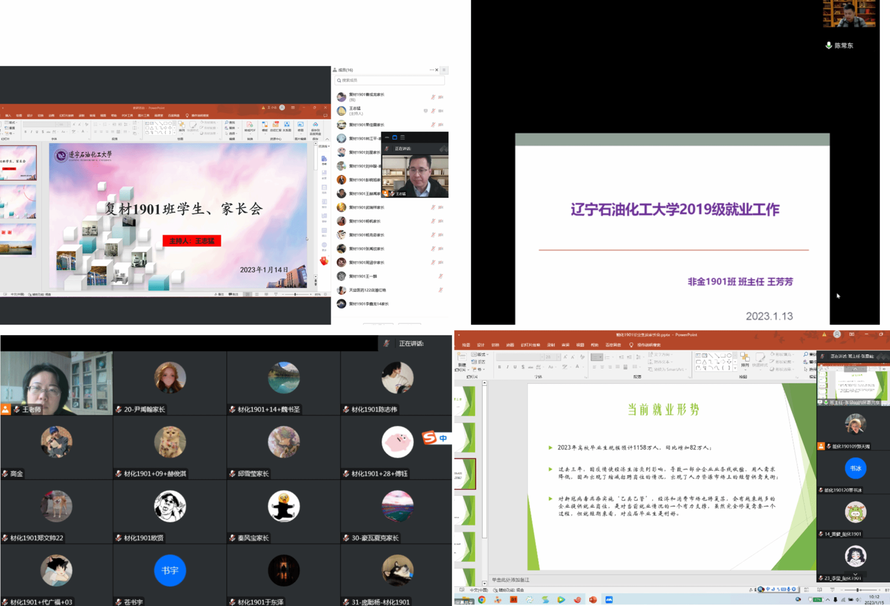Toggle microphone for 复材1901武瑞祥家长
The height and width of the screenshot is (606, 890).
[433, 207]
